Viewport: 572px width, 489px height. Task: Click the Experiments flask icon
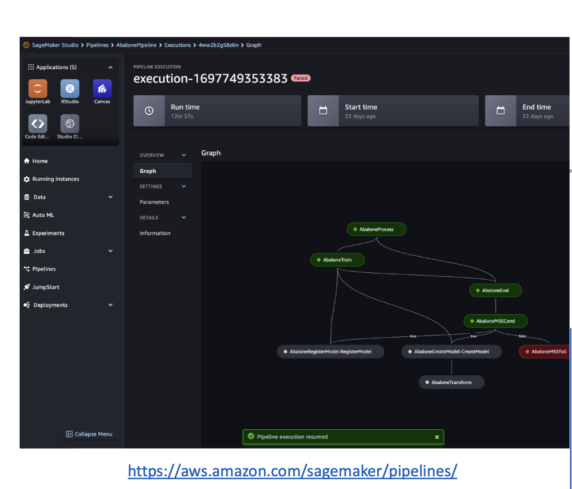27,233
